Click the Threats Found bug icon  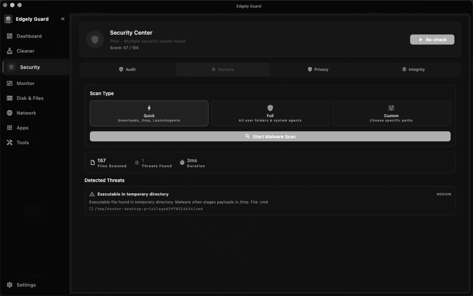pos(137,163)
